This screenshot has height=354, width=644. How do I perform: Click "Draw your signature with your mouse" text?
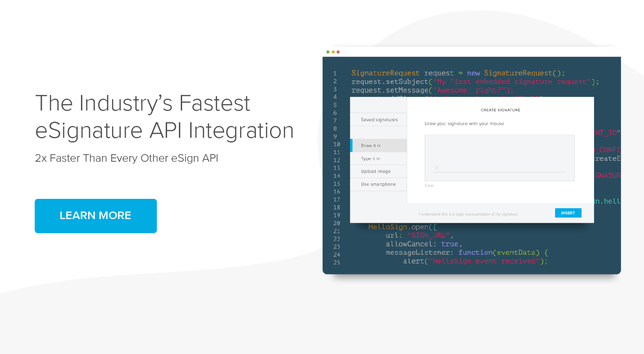[464, 124]
